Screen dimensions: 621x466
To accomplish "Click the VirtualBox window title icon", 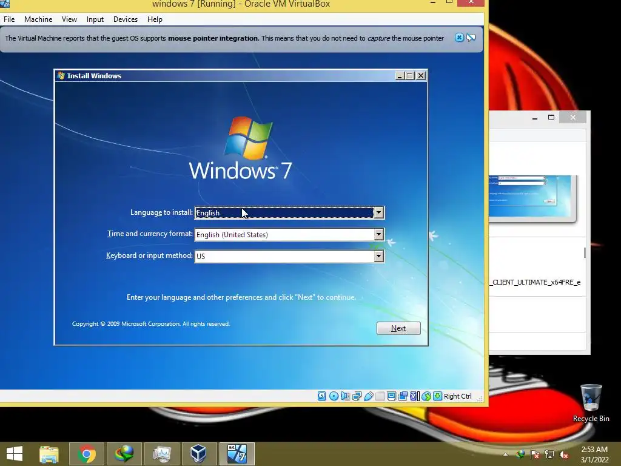I will coord(4,4).
